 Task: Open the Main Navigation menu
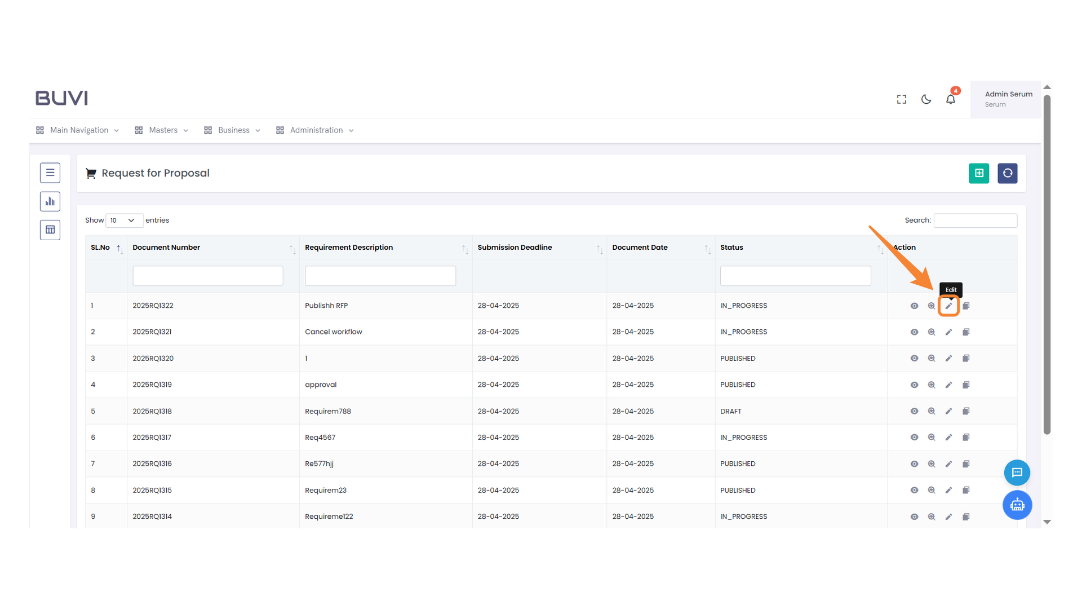click(x=78, y=130)
